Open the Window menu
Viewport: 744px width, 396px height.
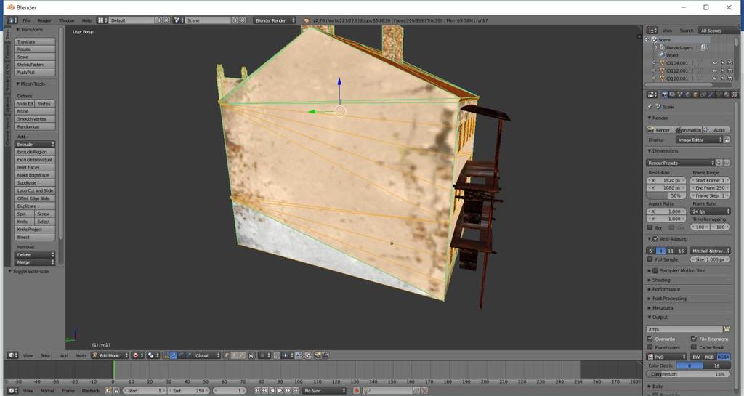click(x=66, y=20)
